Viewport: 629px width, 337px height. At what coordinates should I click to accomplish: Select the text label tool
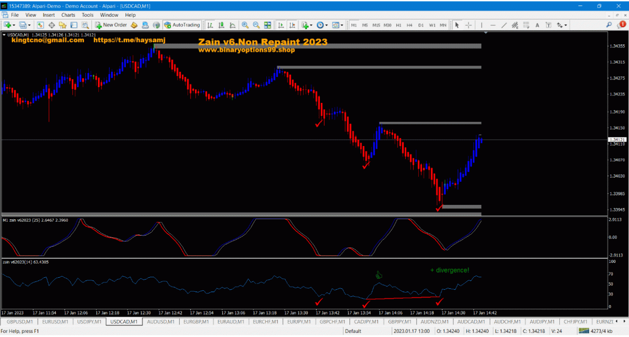(537, 25)
